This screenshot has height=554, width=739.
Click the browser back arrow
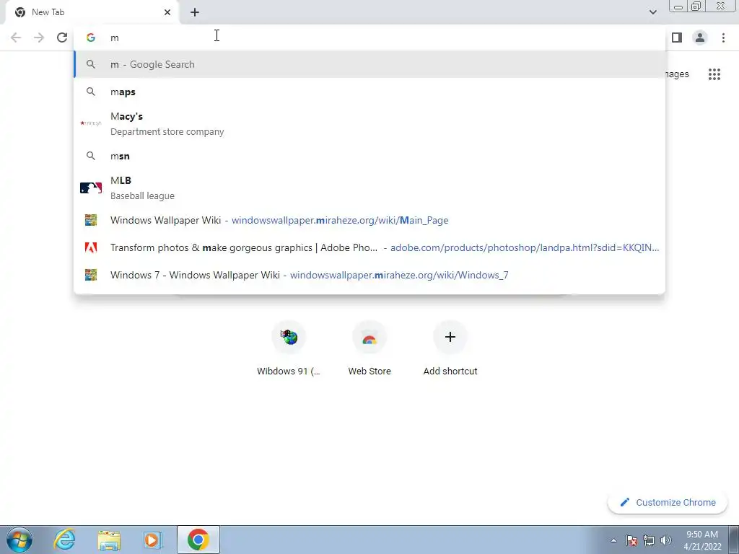(x=16, y=38)
